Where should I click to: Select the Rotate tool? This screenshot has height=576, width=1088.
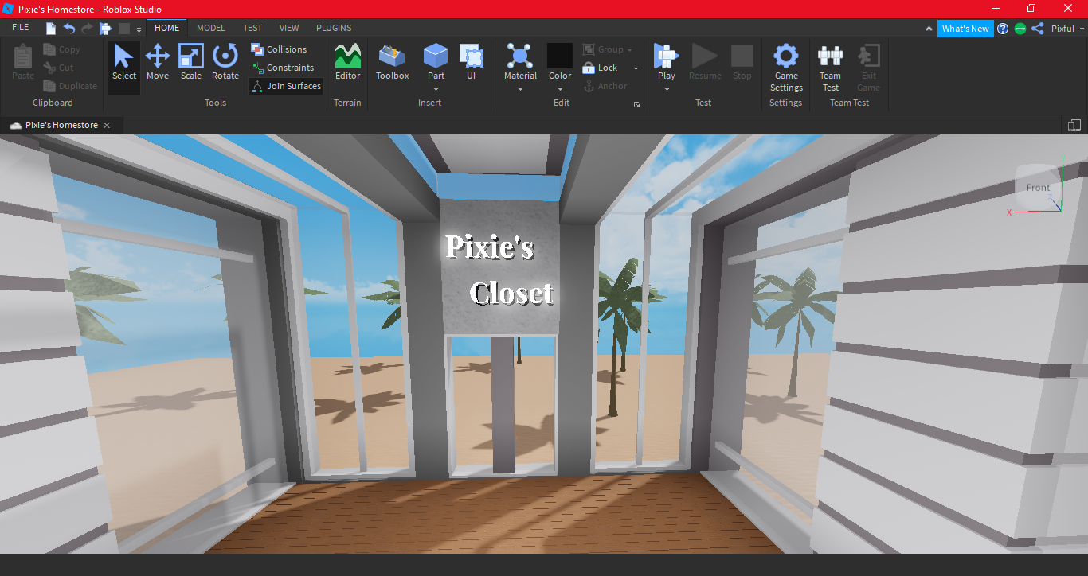tap(225, 62)
